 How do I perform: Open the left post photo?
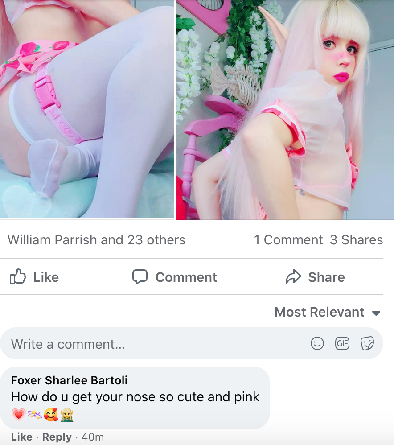point(87,109)
